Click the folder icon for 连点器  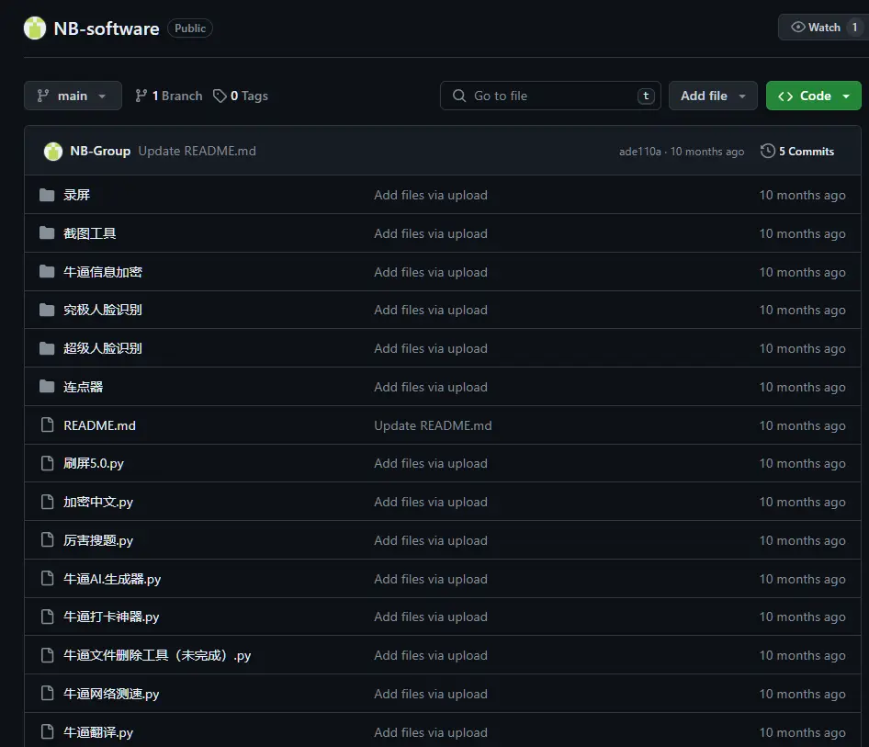pos(47,386)
